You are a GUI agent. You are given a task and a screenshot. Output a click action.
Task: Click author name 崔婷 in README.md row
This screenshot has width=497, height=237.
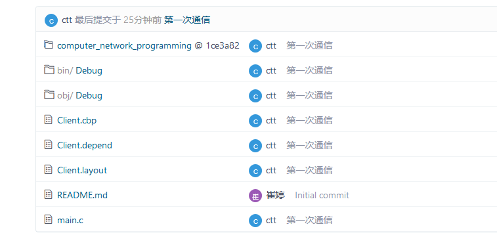pos(276,196)
